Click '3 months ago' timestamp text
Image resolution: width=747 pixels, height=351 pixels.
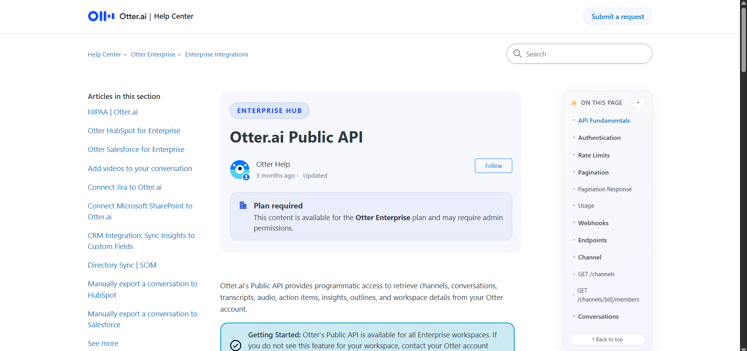click(275, 176)
